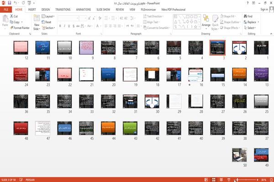Viewport: 274px width, 182px height.
Task: Select slide thumbnail 50
Action: [239, 155]
